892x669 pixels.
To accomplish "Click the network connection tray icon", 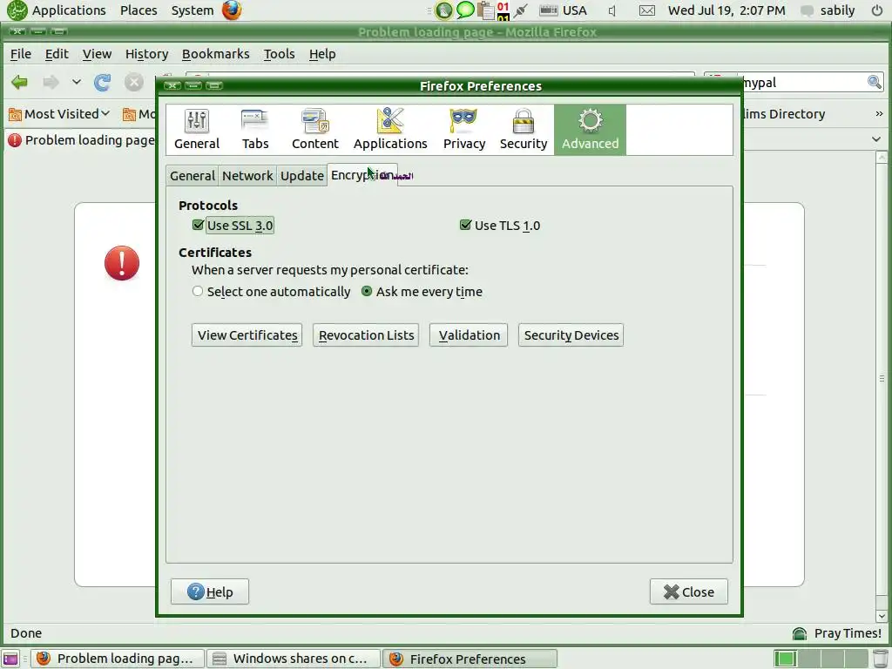I will 521,10.
